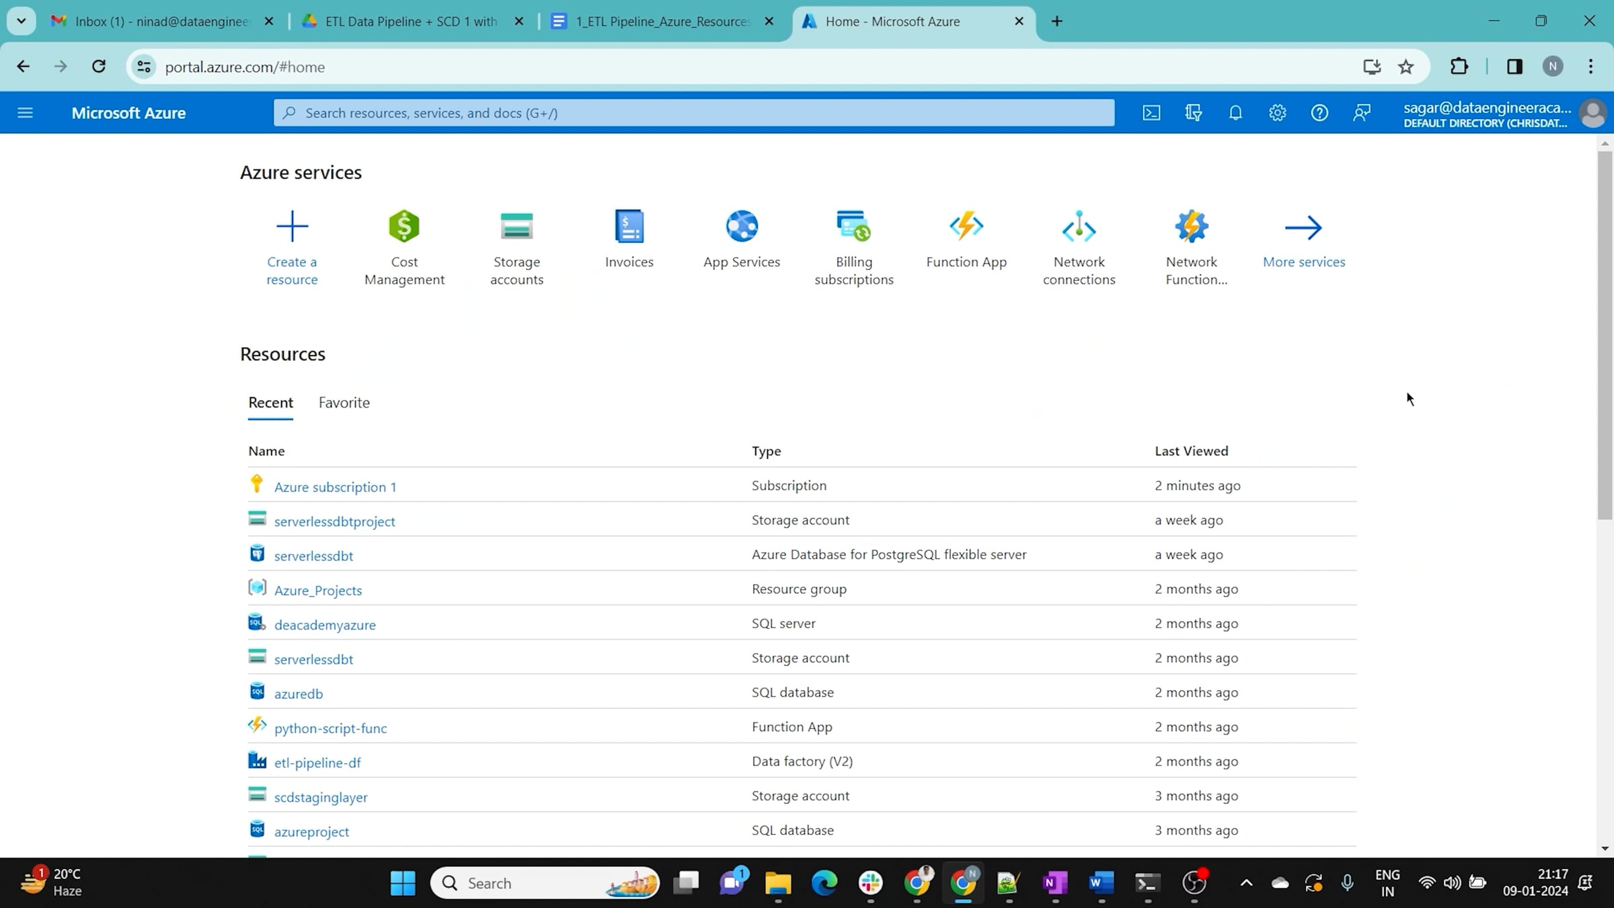Image resolution: width=1614 pixels, height=908 pixels.
Task: Open Azure Cloud Shell icon
Action: [x=1151, y=112]
